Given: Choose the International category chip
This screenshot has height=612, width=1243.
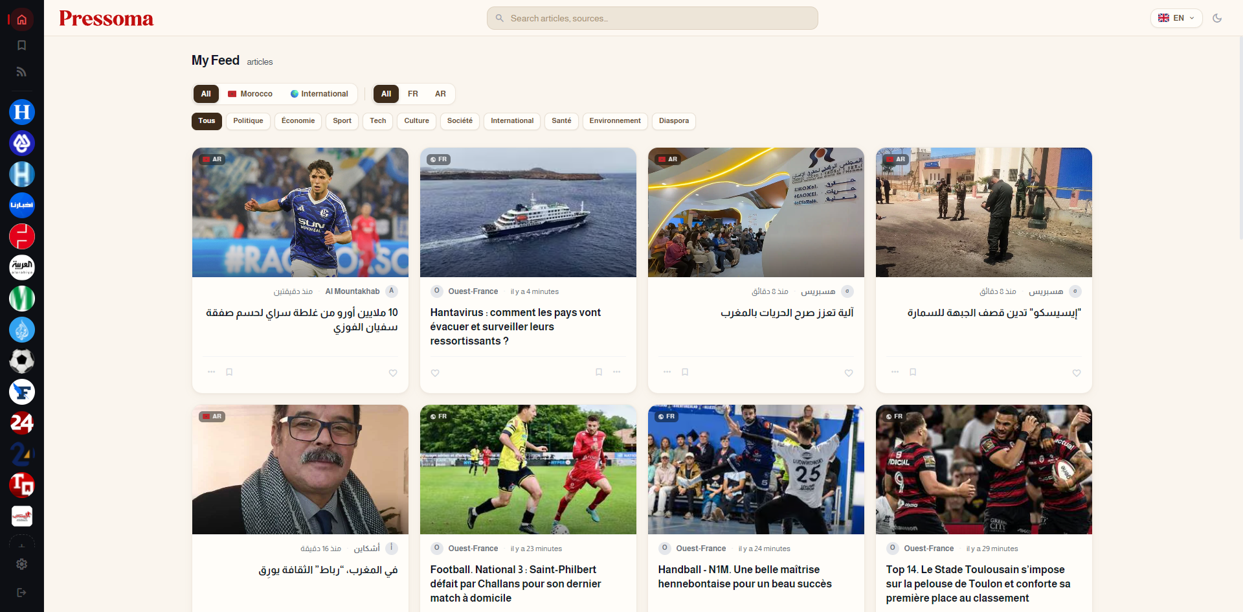Looking at the screenshot, I should (512, 121).
